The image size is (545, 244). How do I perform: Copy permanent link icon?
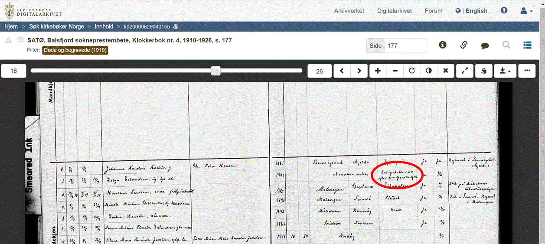pos(463,45)
